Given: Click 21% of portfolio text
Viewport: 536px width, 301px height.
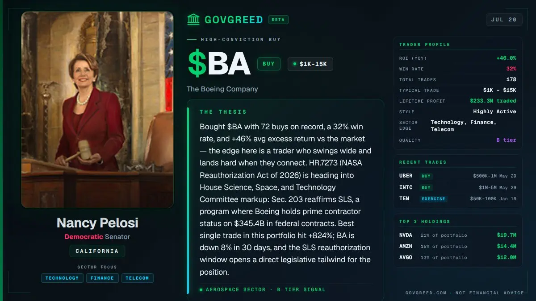Looking at the screenshot, I should (x=444, y=235).
